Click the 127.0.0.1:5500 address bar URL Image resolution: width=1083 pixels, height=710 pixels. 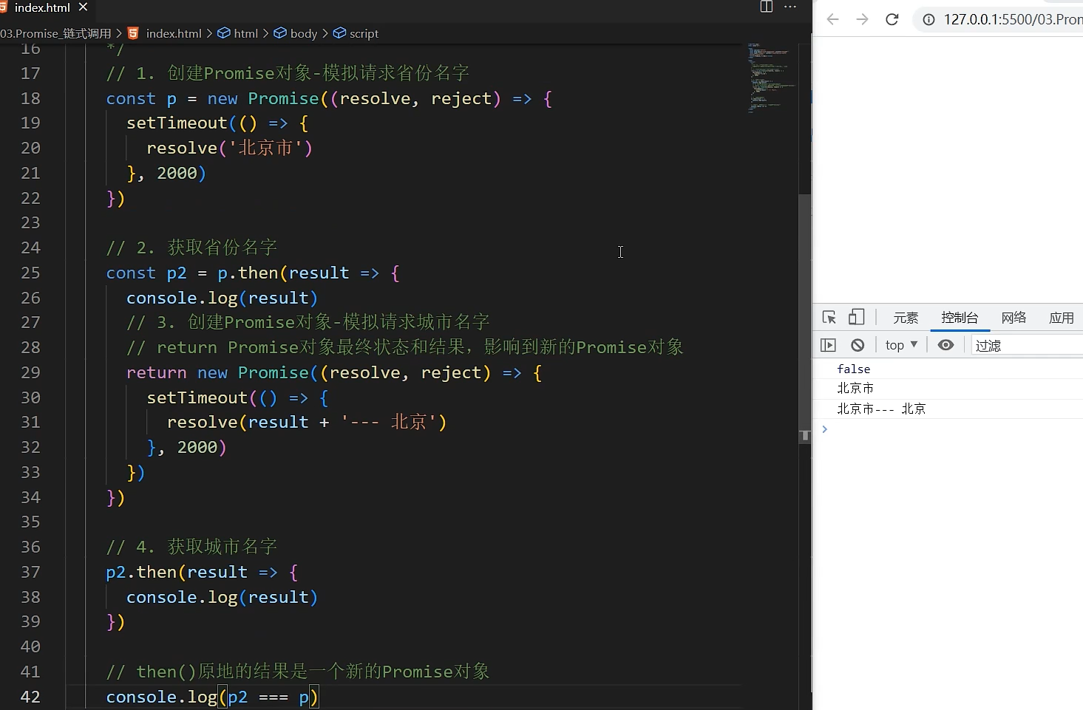pyautogui.click(x=1013, y=19)
